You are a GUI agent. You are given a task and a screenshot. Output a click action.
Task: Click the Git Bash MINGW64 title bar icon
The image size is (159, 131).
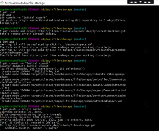[x=2, y=3]
